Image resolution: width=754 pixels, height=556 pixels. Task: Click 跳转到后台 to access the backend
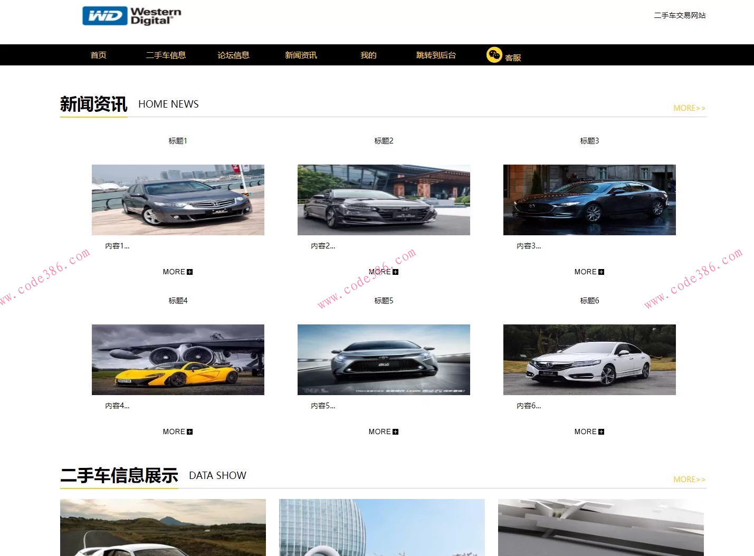tap(435, 55)
